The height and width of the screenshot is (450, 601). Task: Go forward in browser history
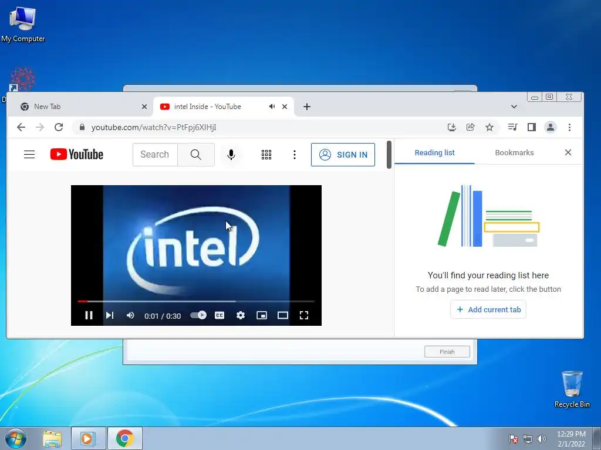[40, 127]
